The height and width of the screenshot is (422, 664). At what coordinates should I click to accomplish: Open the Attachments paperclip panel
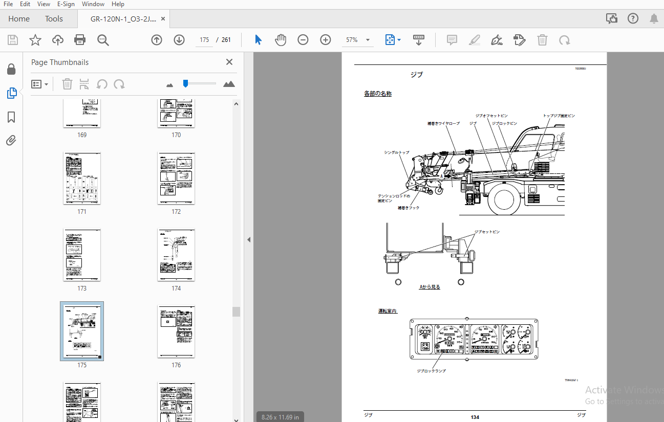pyautogui.click(x=11, y=141)
